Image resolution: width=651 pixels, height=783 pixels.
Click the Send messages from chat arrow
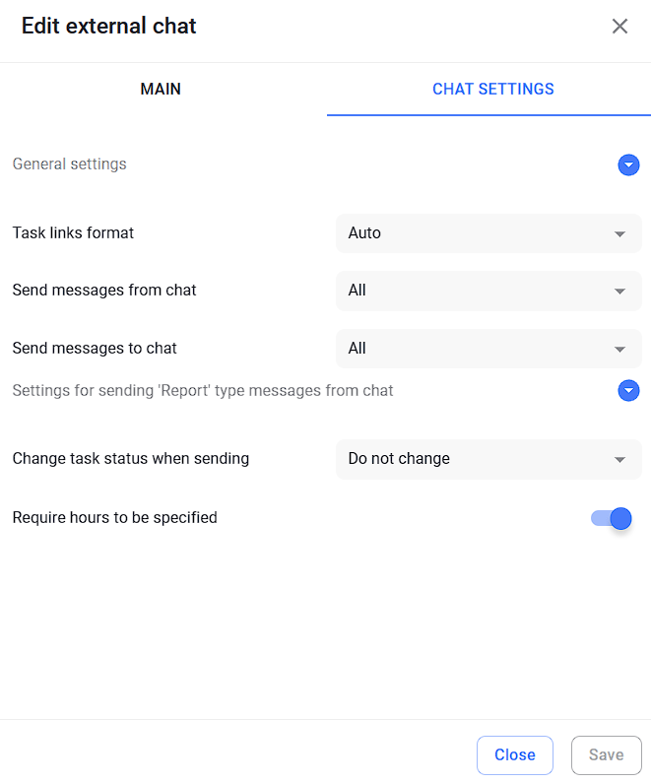(619, 292)
